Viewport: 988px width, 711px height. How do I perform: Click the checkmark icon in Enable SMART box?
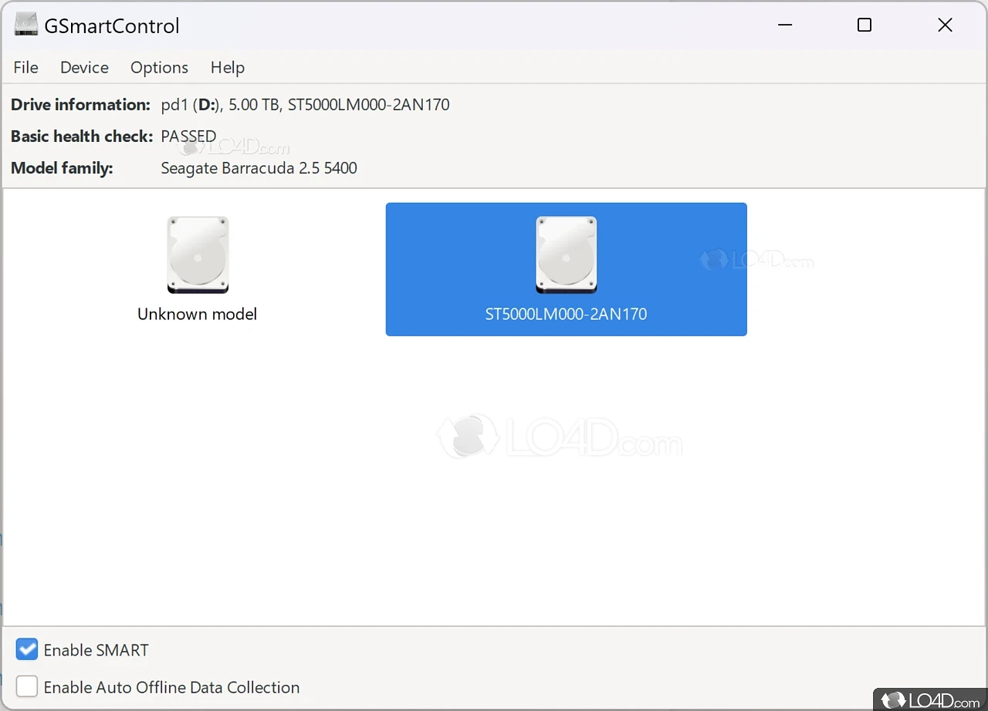click(26, 649)
